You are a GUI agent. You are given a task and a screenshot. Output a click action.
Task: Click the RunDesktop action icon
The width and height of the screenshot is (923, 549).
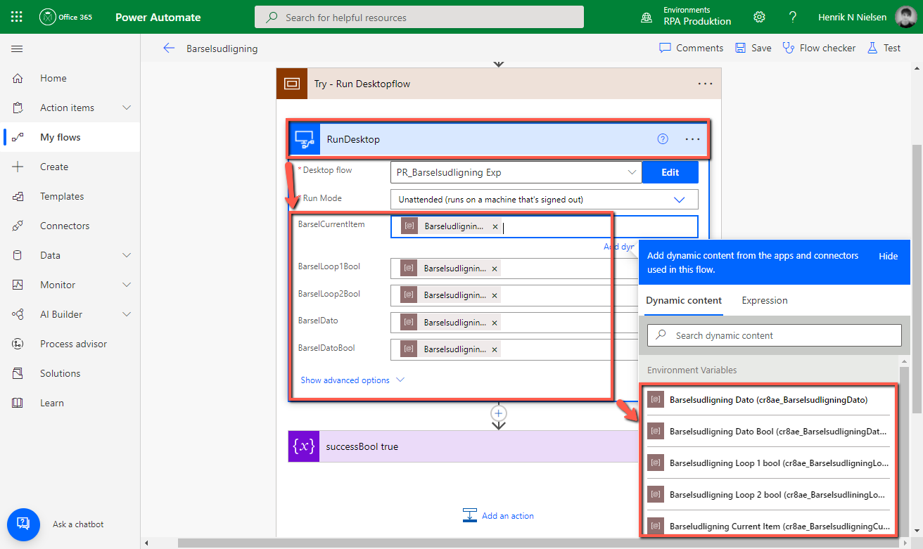[x=305, y=139]
